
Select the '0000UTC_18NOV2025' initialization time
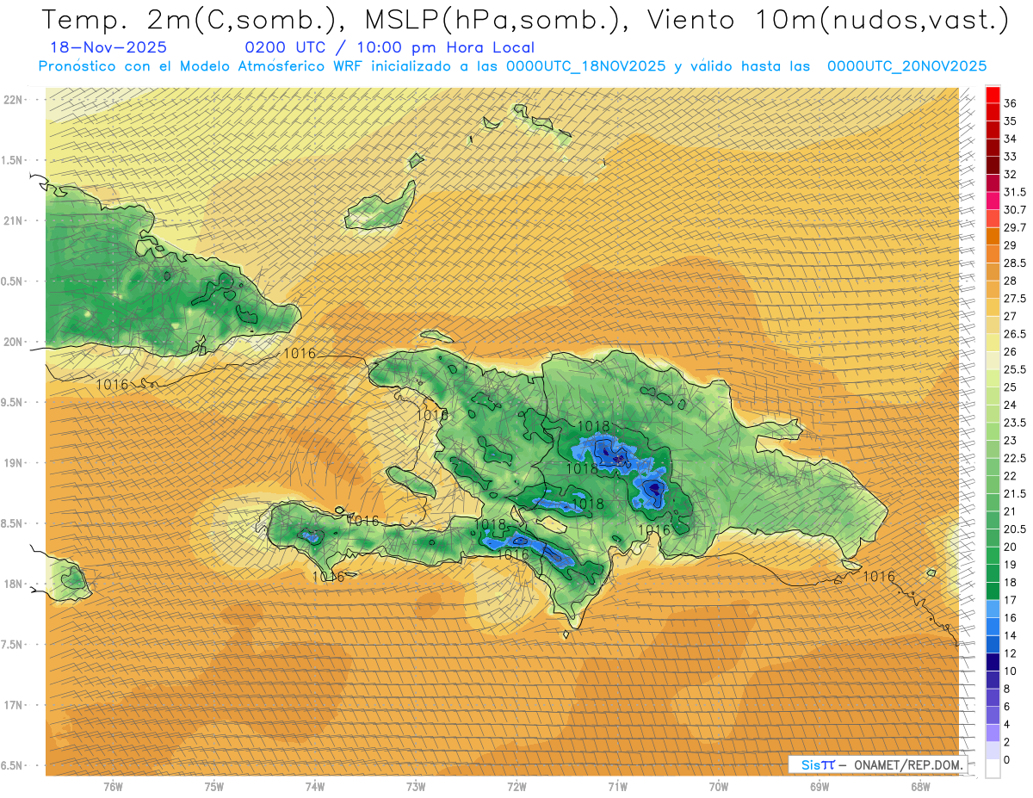coord(585,66)
